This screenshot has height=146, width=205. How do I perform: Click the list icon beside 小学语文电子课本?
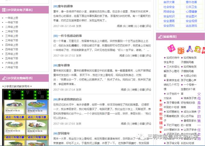point(4,10)
